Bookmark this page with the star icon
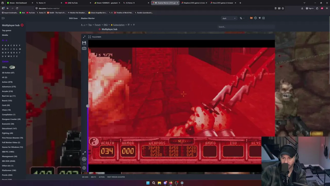 click(283, 8)
